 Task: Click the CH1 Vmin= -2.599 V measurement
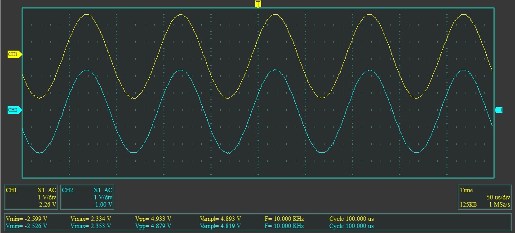(27, 219)
